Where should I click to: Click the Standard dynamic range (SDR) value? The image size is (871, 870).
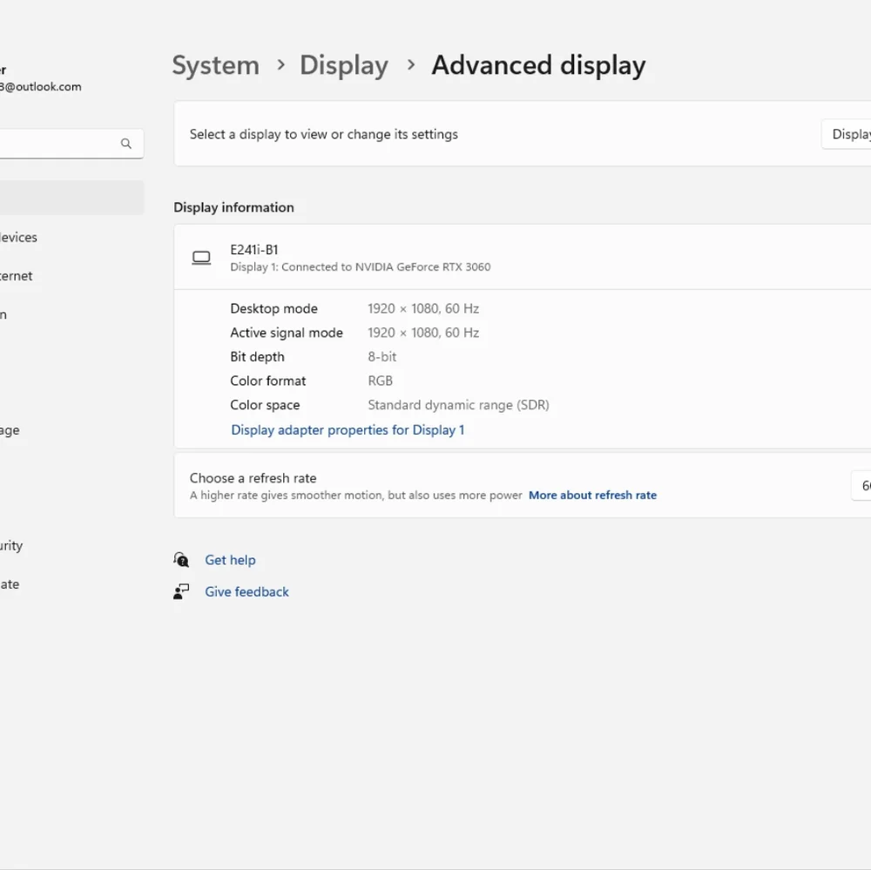pos(458,405)
